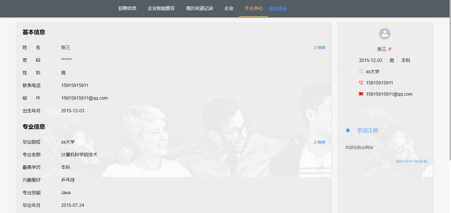Viewport: 451px width, 213px height.
Task: Edit the 专业信息 section via 编辑
Action: pyautogui.click(x=320, y=142)
